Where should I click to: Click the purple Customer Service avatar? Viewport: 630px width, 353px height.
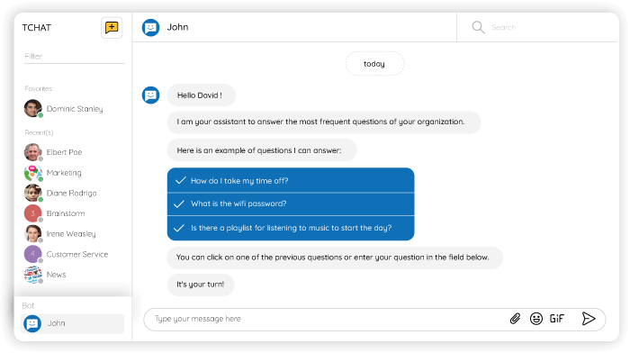pos(33,254)
